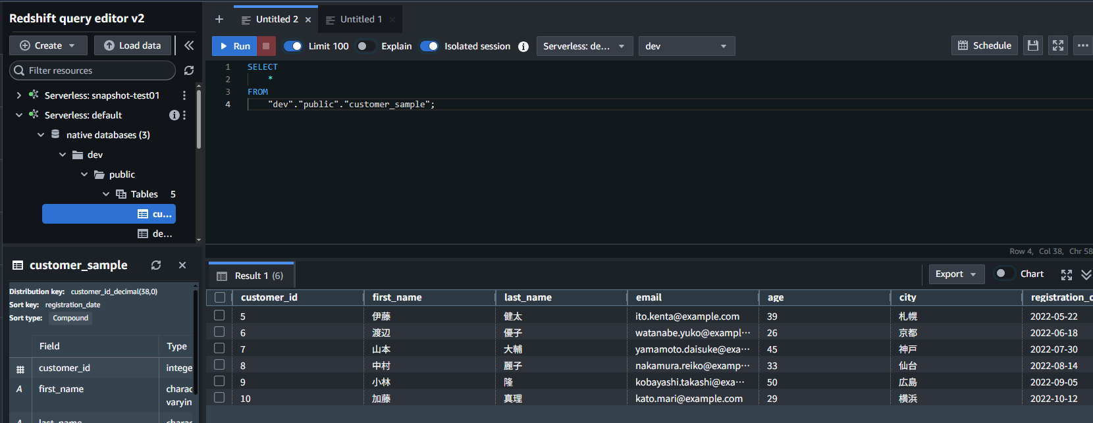Check the row with customer_id 5

tap(219, 315)
